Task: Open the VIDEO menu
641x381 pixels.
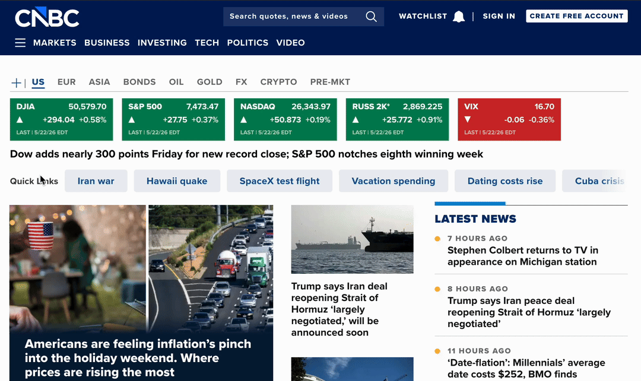Action: point(290,43)
